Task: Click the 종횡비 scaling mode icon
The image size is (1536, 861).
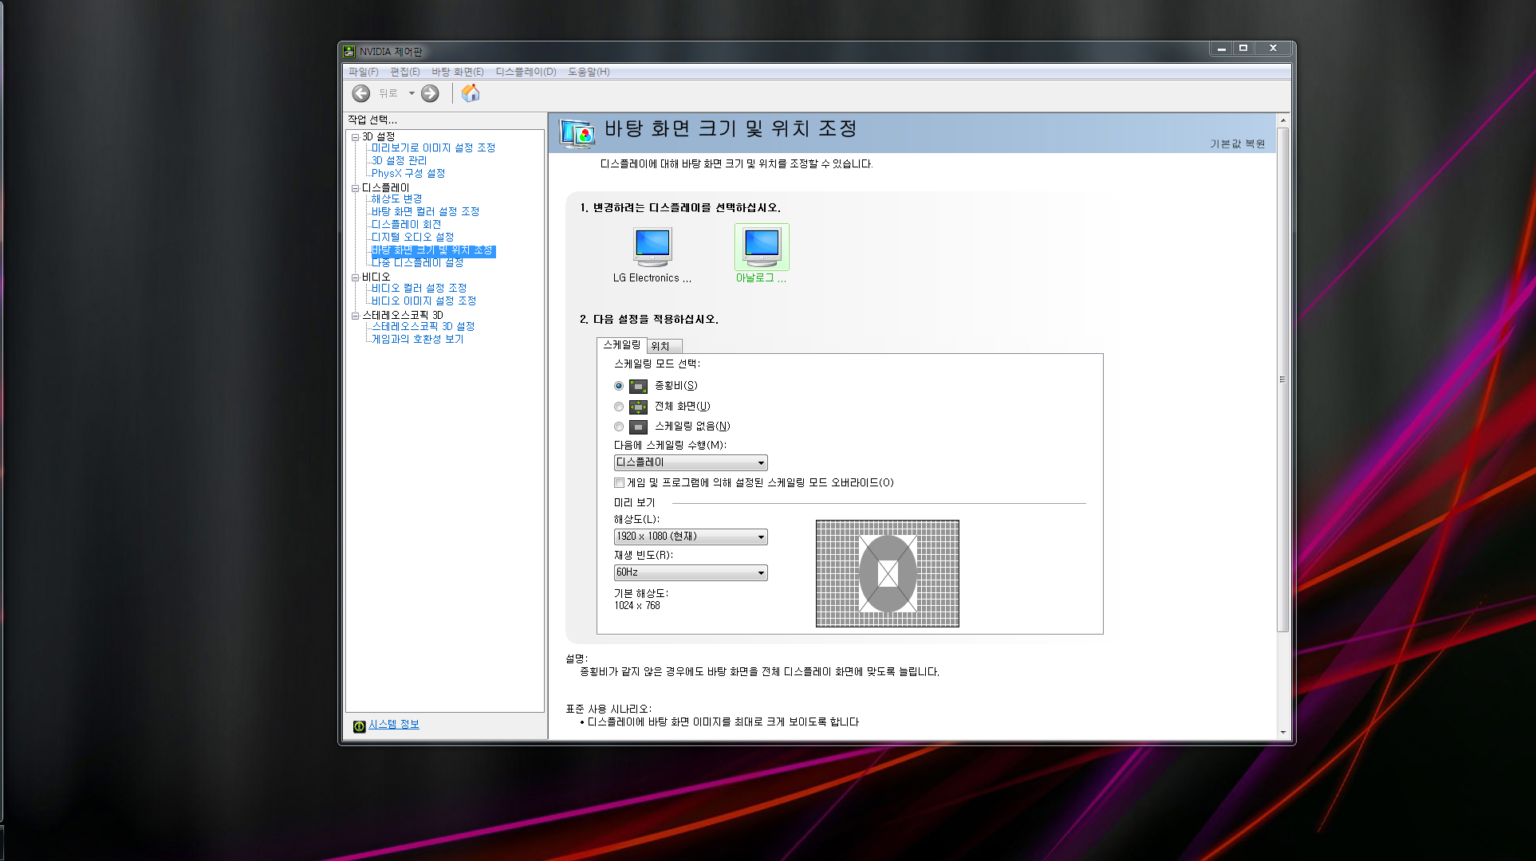Action: tap(638, 387)
